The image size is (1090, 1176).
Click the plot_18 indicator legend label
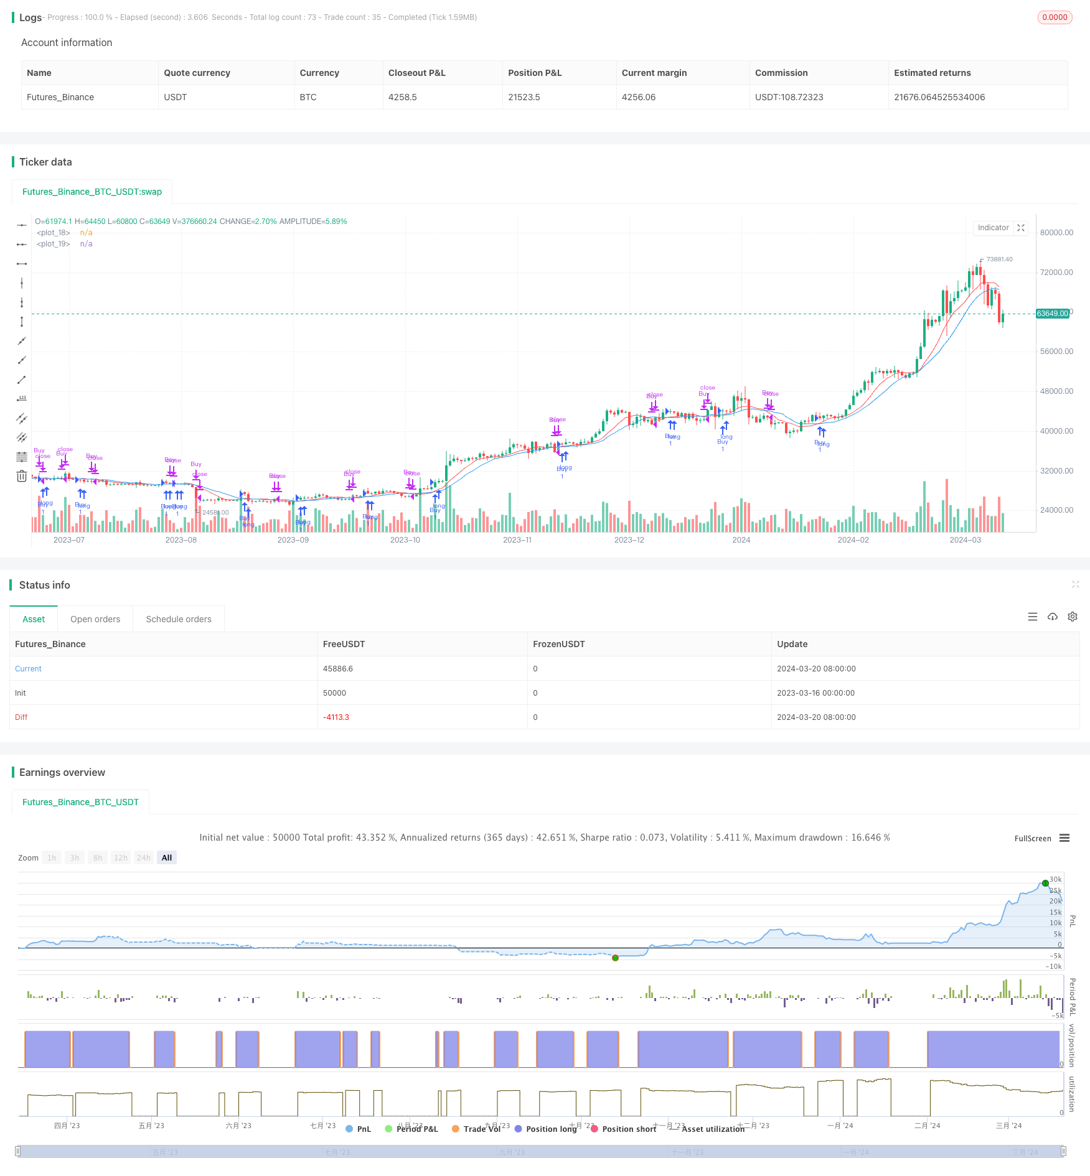coord(54,233)
